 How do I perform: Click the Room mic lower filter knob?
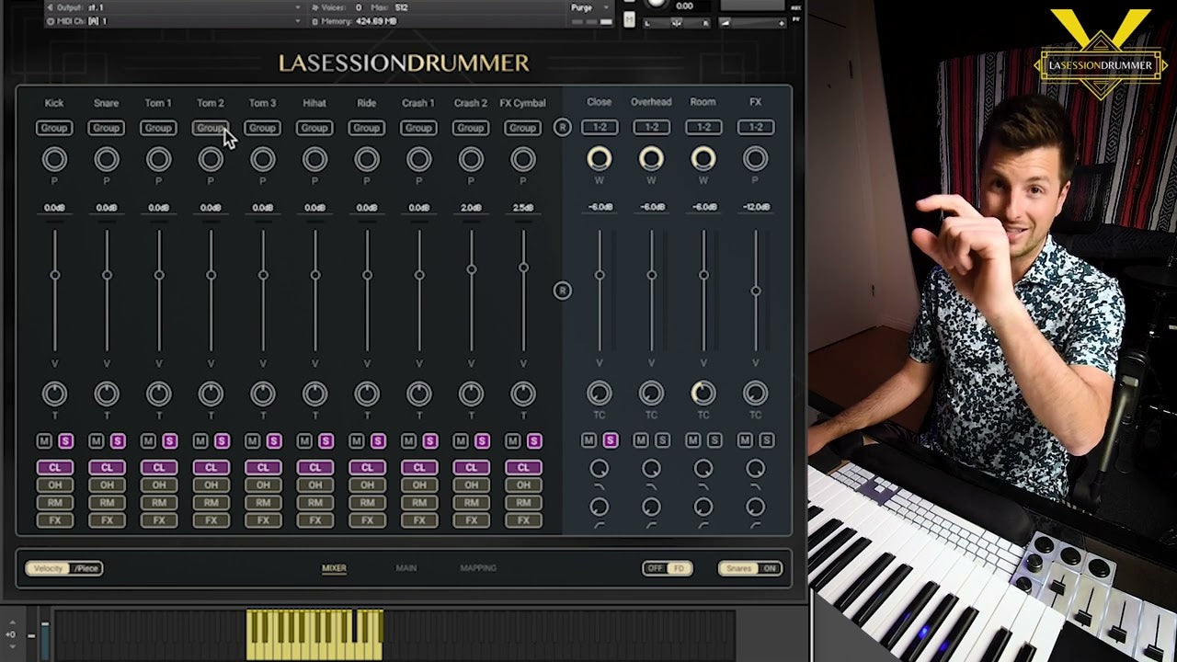pyautogui.click(x=703, y=507)
